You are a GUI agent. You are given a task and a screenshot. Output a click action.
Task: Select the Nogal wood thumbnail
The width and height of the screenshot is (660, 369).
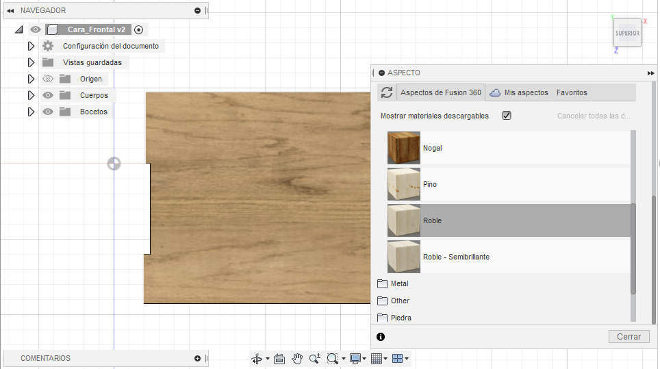[x=404, y=148]
